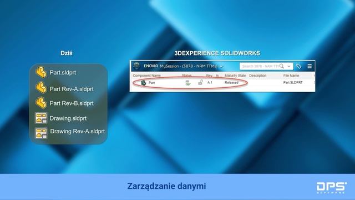
Task: Open the tag icon in ENOVIA header
Action: pos(299,66)
